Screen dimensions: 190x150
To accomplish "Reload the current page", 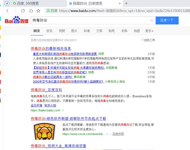I will coord(23,11).
